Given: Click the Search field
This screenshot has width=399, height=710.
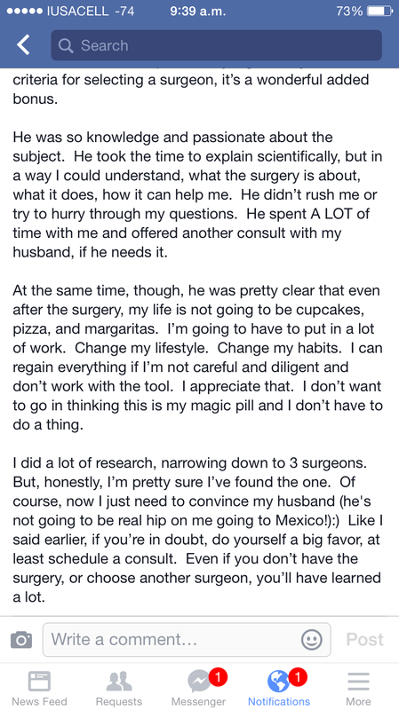Looking at the screenshot, I should pos(216,45).
